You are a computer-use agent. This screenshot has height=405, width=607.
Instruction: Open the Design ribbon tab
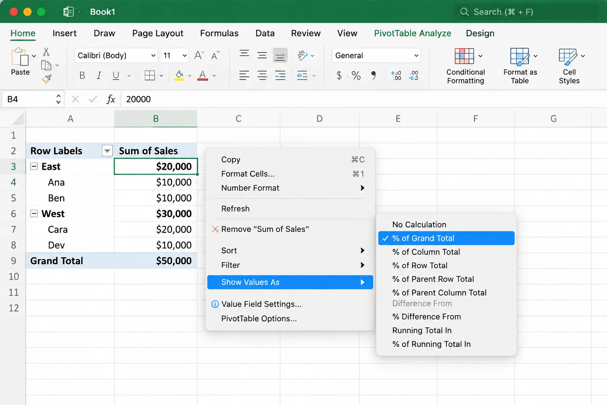coord(480,33)
